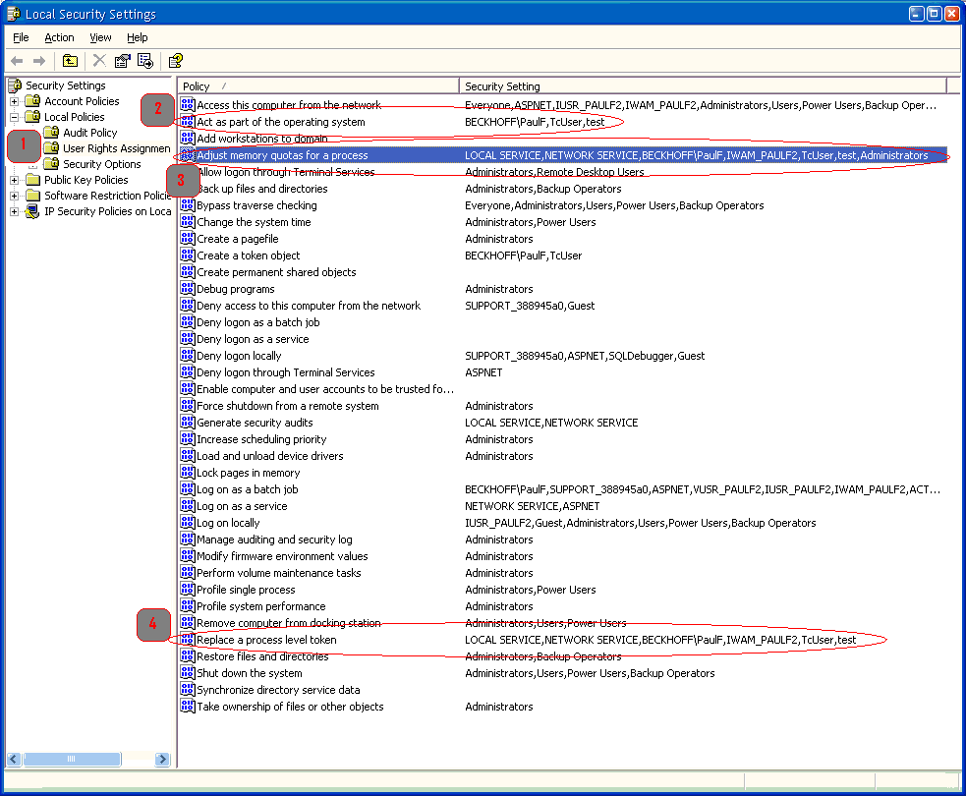Click the policy icon beside Generate security audits

click(x=188, y=422)
